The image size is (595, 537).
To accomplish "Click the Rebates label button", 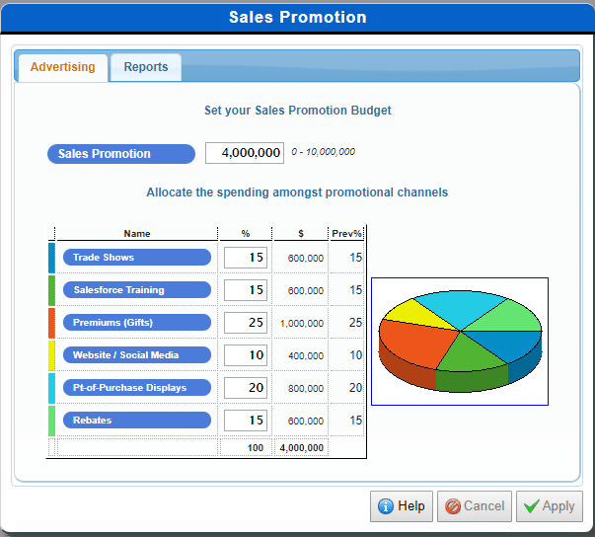I will [x=137, y=421].
